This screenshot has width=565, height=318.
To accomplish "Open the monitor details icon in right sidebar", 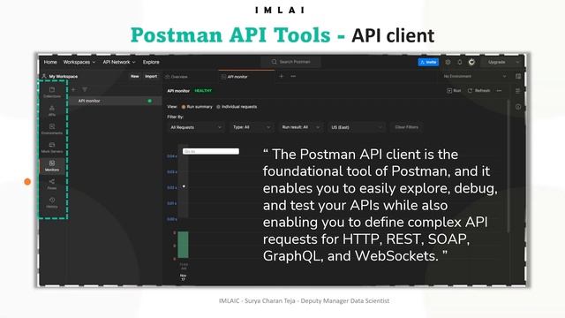I will tap(518, 91).
